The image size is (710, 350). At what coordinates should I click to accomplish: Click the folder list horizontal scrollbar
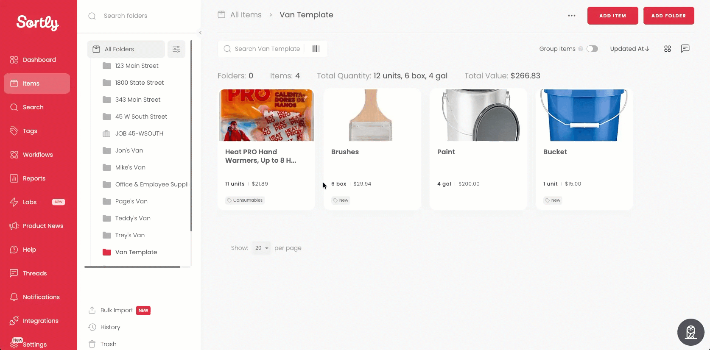(132, 267)
